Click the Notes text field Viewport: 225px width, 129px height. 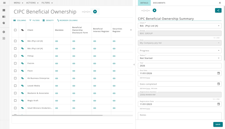click(179, 115)
